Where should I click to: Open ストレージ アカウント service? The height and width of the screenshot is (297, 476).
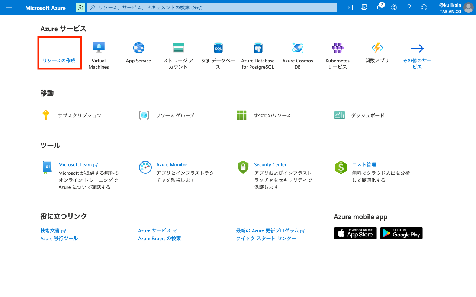coord(178,56)
